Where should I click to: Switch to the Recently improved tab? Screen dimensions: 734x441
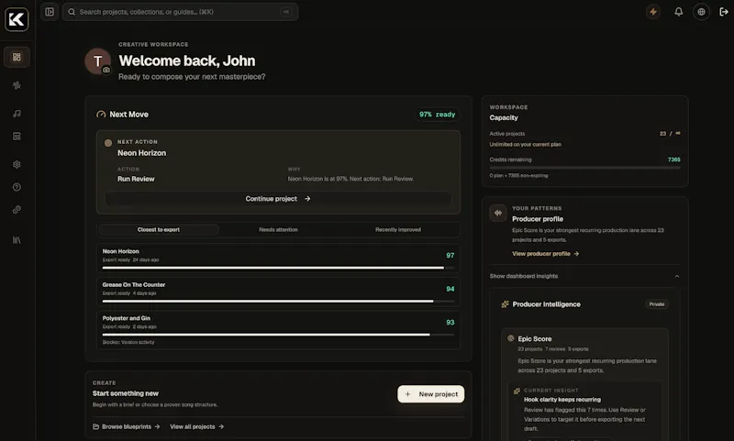pyautogui.click(x=398, y=229)
